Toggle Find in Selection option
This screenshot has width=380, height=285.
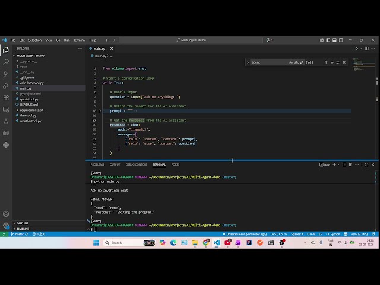pyautogui.click(x=338, y=62)
